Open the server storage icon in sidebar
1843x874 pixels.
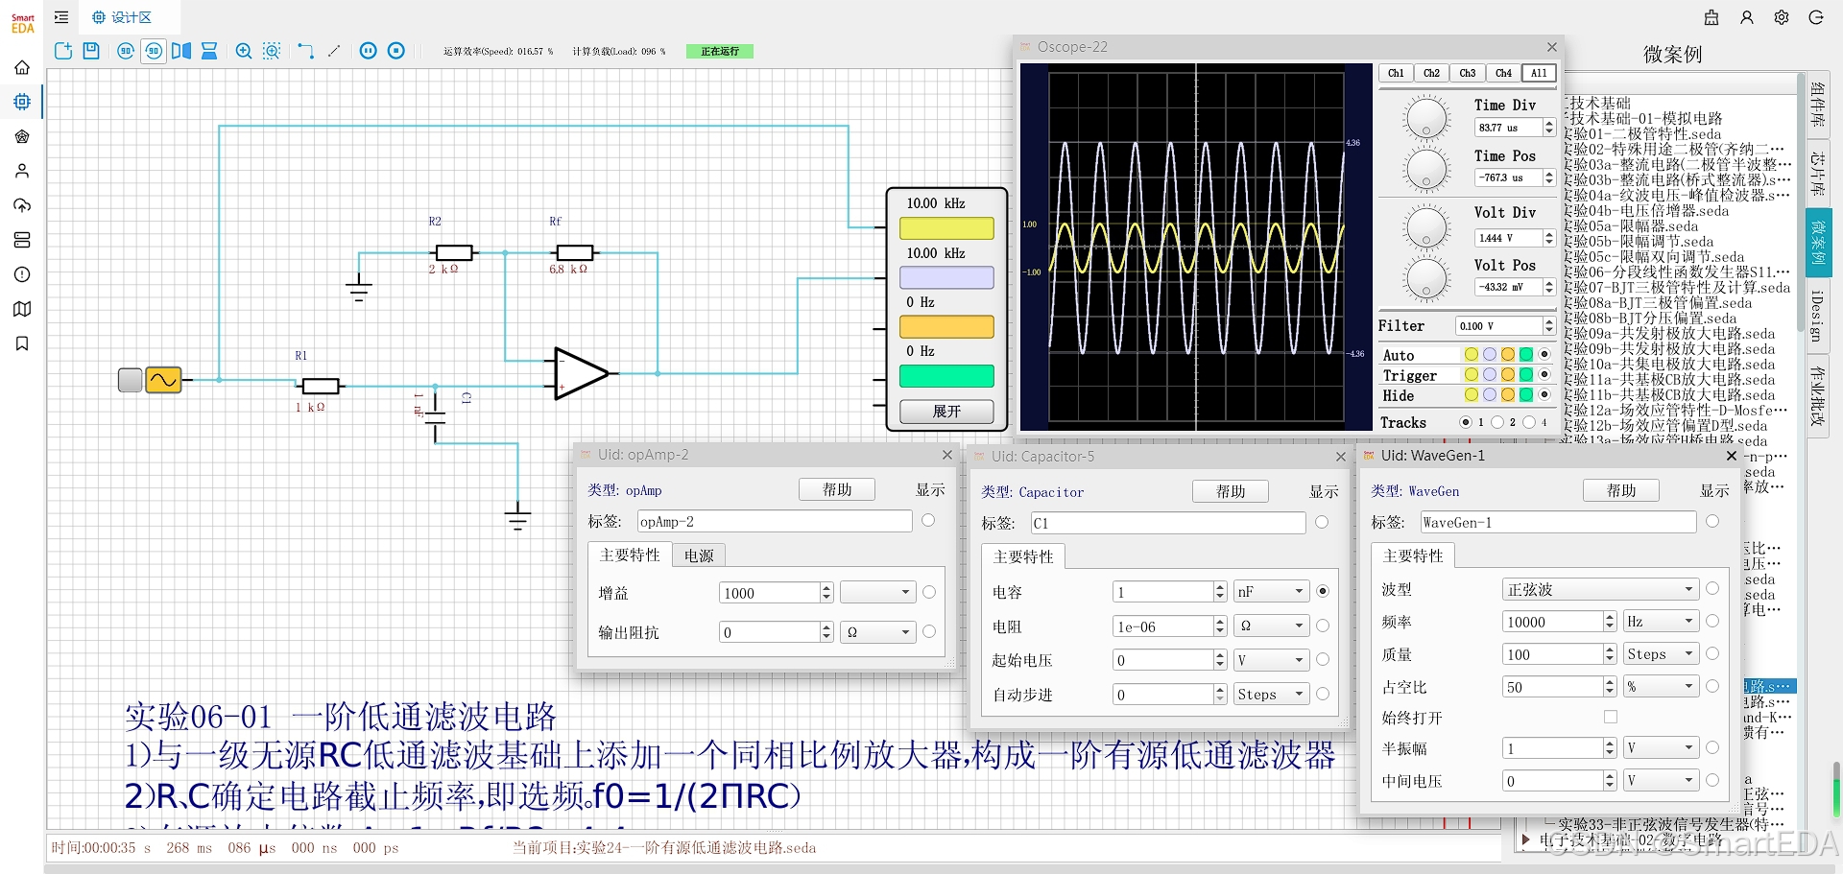22,240
